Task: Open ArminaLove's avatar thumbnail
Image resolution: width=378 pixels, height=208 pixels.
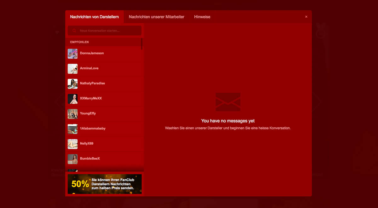Action: (72, 69)
